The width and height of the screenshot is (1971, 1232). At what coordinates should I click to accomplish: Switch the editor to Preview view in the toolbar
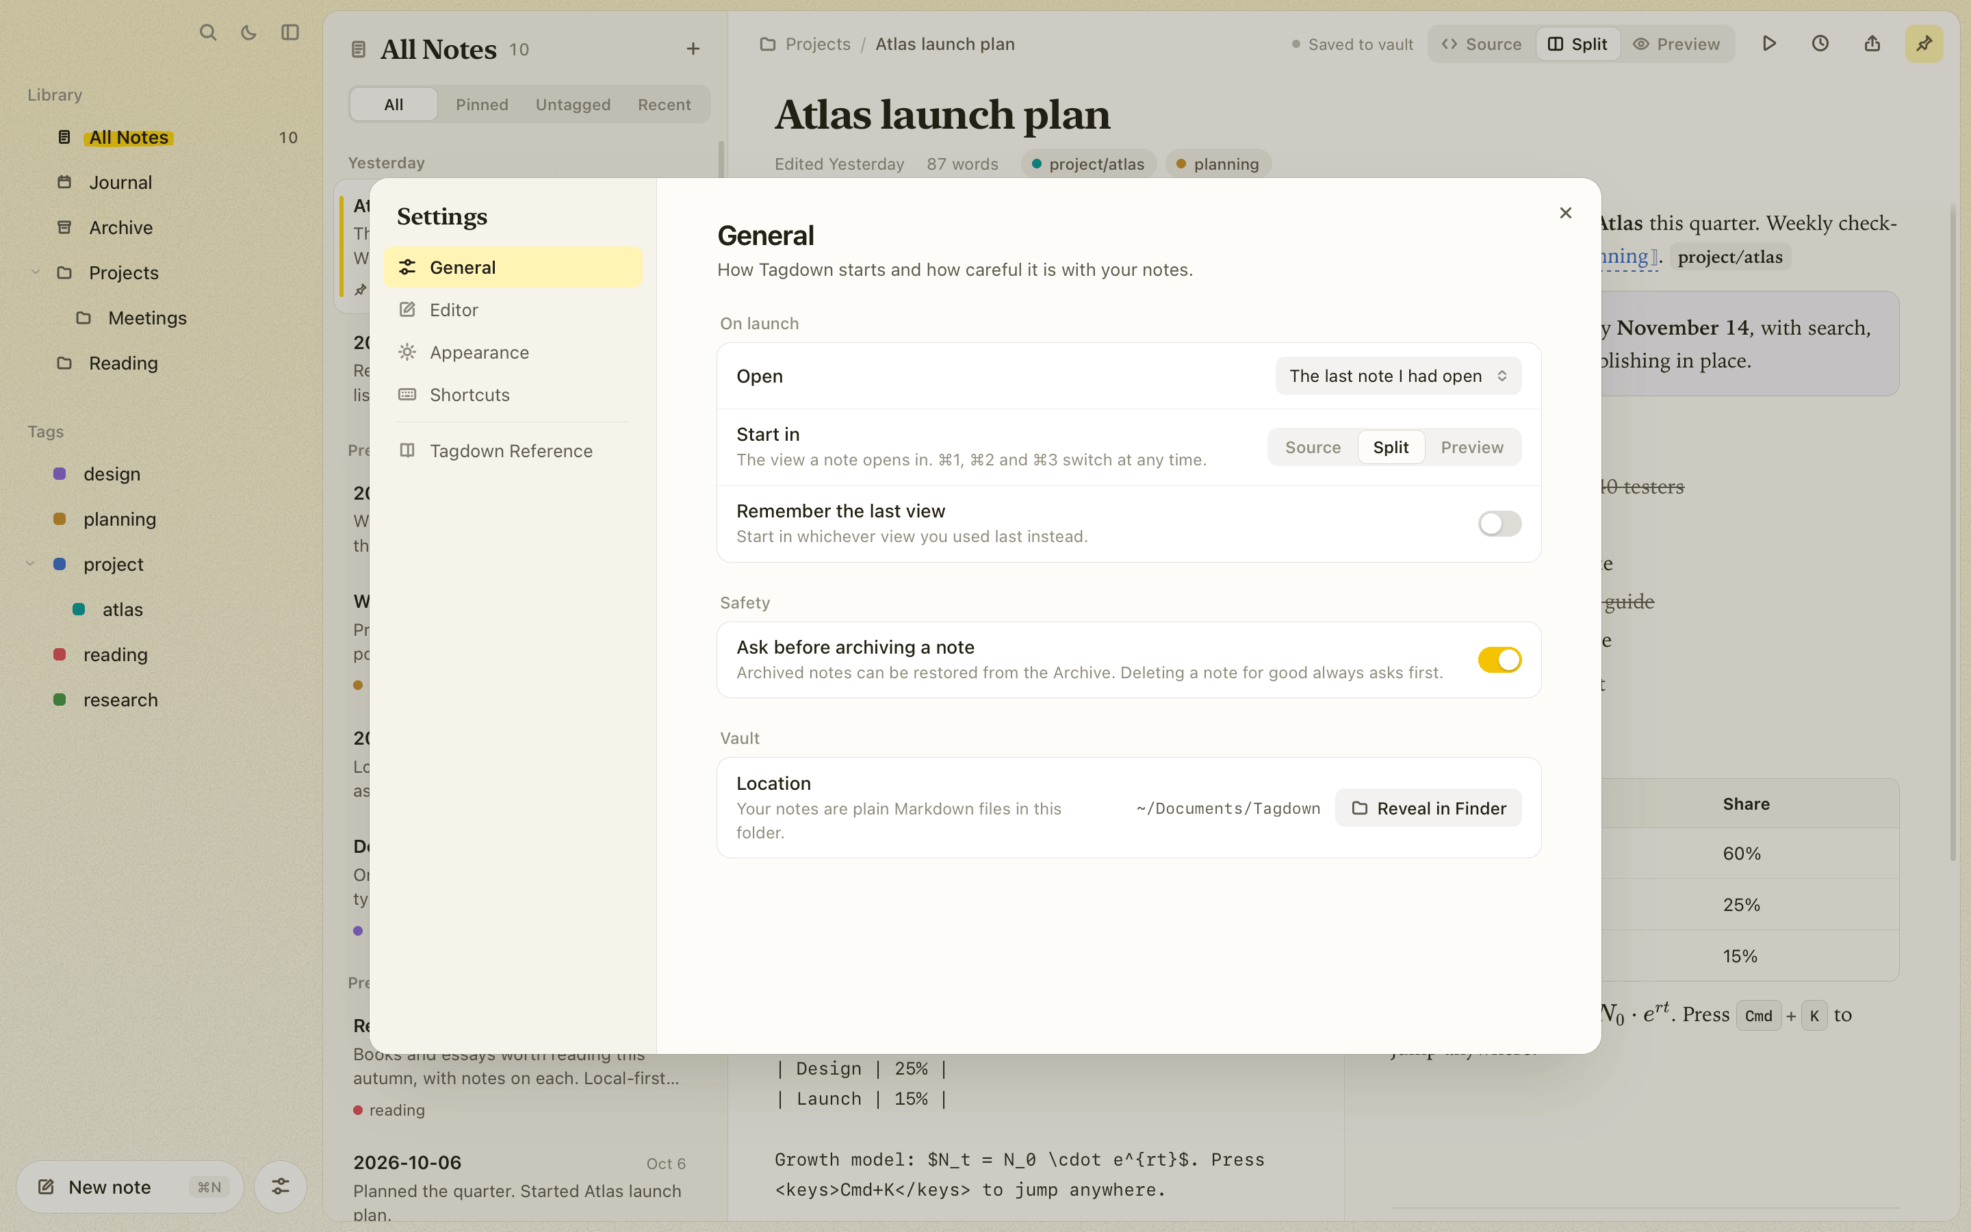coord(1677,44)
